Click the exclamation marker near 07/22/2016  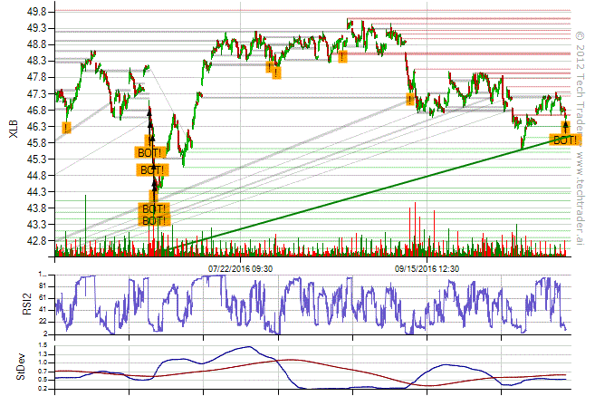click(x=271, y=69)
